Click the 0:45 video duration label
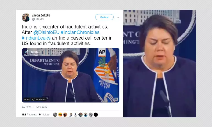This screenshot has height=127, width=212. click(27, 100)
